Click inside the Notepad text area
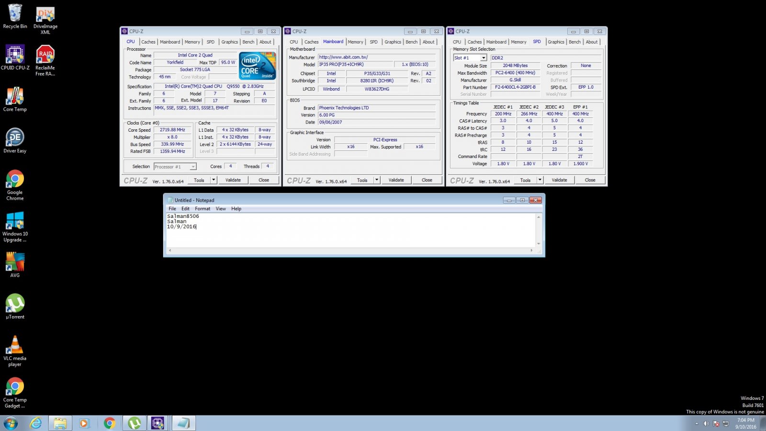 click(x=351, y=230)
